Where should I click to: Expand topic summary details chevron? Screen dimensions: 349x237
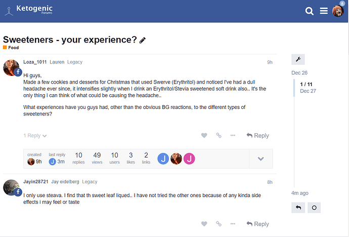point(260,159)
